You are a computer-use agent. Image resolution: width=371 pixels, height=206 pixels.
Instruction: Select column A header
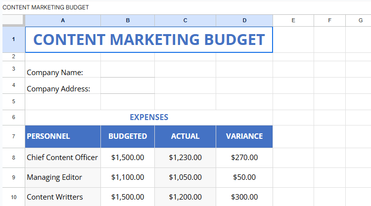(x=63, y=20)
